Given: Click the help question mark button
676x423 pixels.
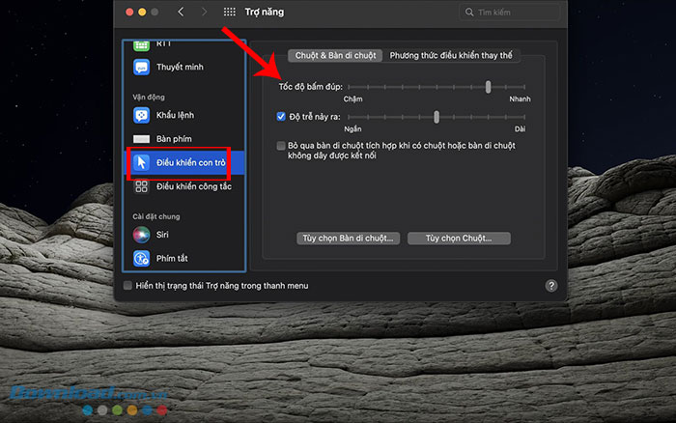Looking at the screenshot, I should [x=551, y=286].
